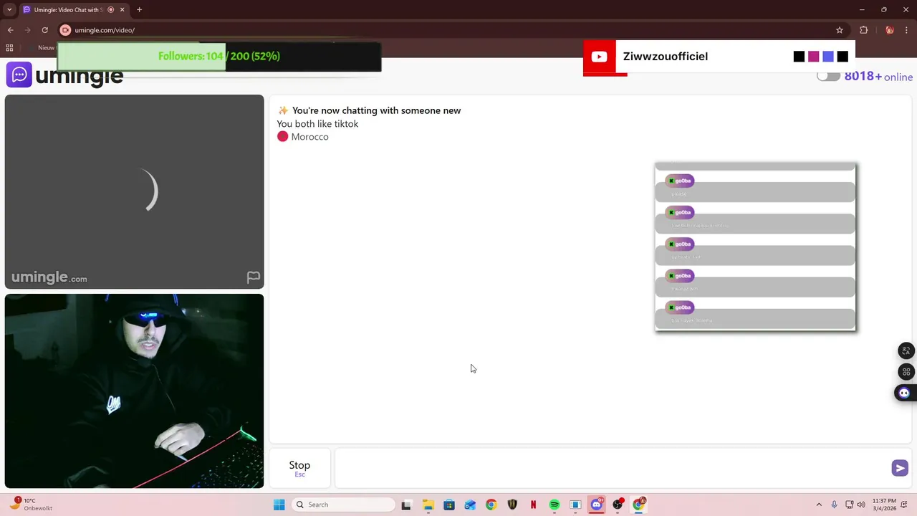Screen dimensions: 917x516
Task: Click the grid apps icon on right edge
Action: [x=906, y=372]
